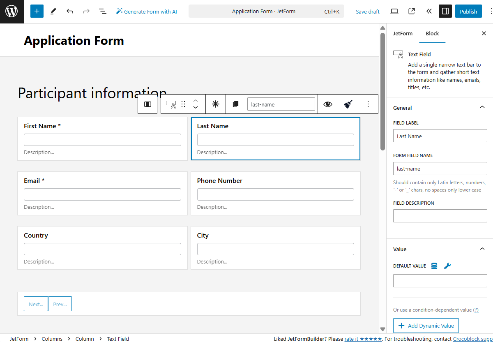This screenshot has height=342, width=493.
Task: Open the Generate Form with AI tool
Action: pyautogui.click(x=147, y=12)
